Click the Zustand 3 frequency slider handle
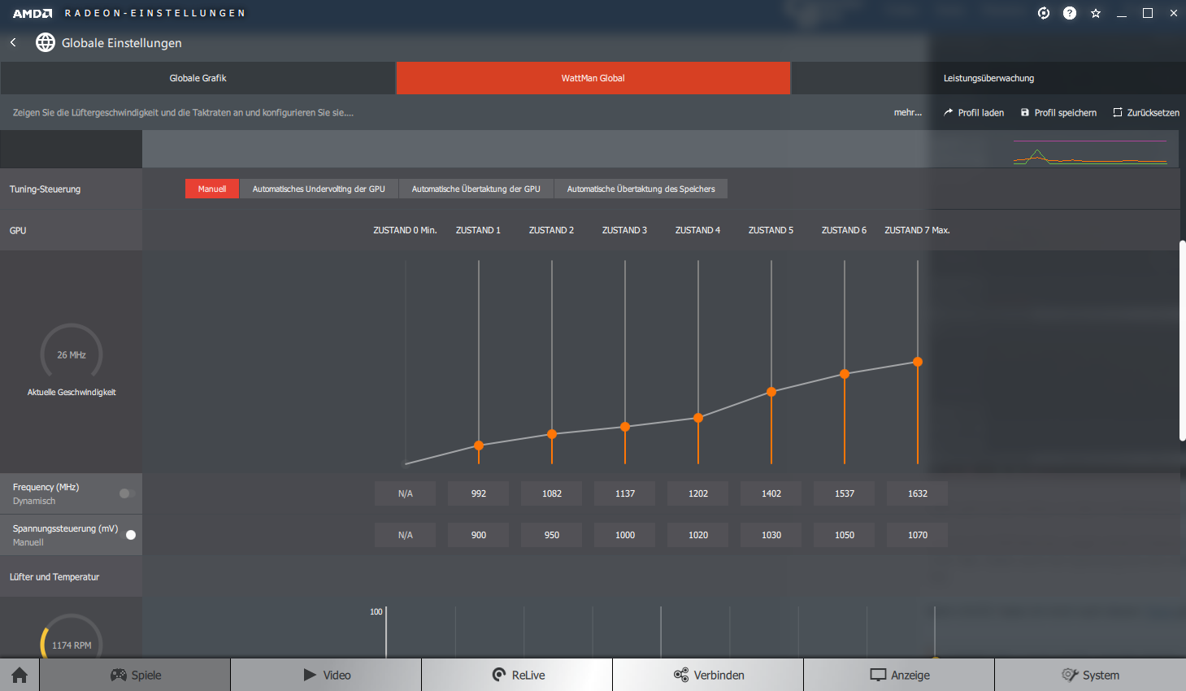Viewport: 1186px width, 691px height. pos(625,427)
